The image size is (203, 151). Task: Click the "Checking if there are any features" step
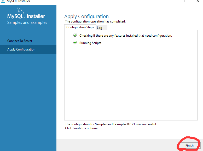coord(126,36)
